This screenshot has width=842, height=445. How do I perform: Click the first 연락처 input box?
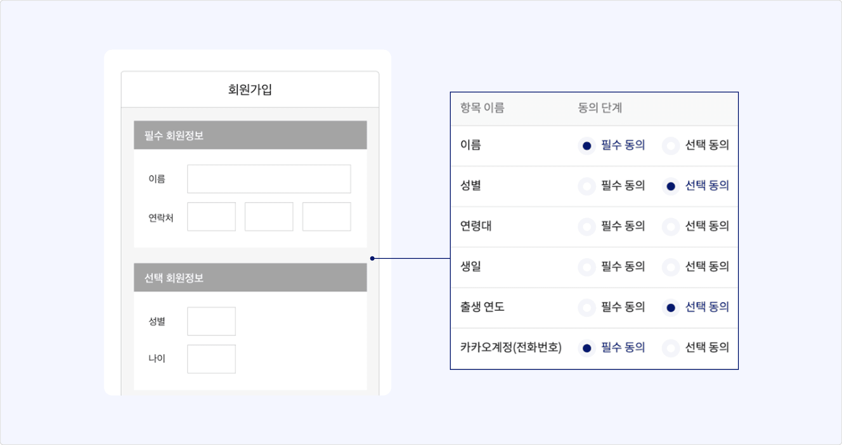tap(211, 217)
